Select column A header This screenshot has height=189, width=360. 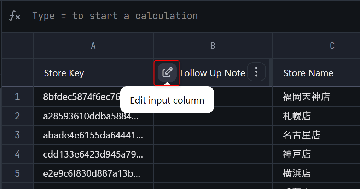pos(93,46)
